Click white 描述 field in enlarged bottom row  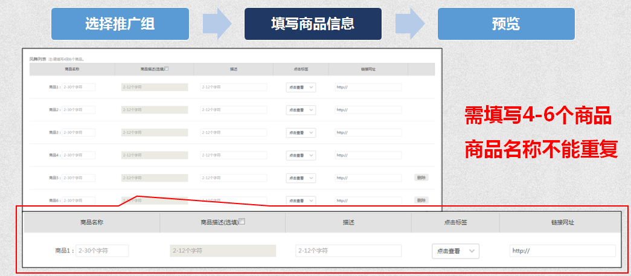[x=348, y=251]
